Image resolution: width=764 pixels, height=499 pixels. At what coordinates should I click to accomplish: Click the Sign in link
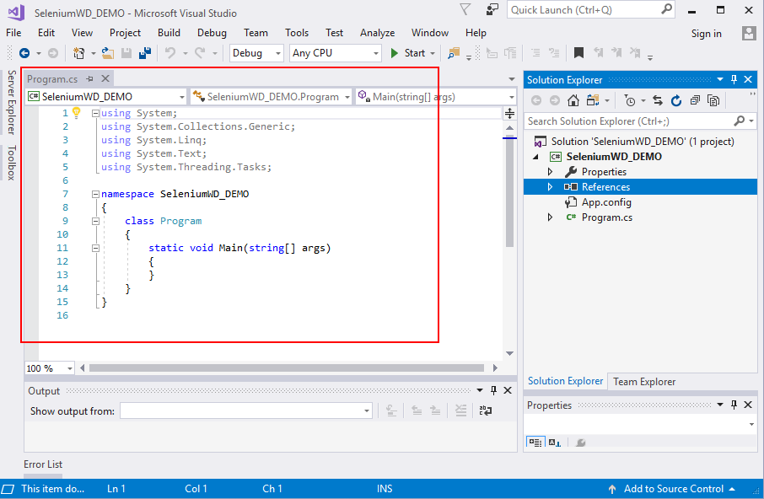pyautogui.click(x=706, y=33)
